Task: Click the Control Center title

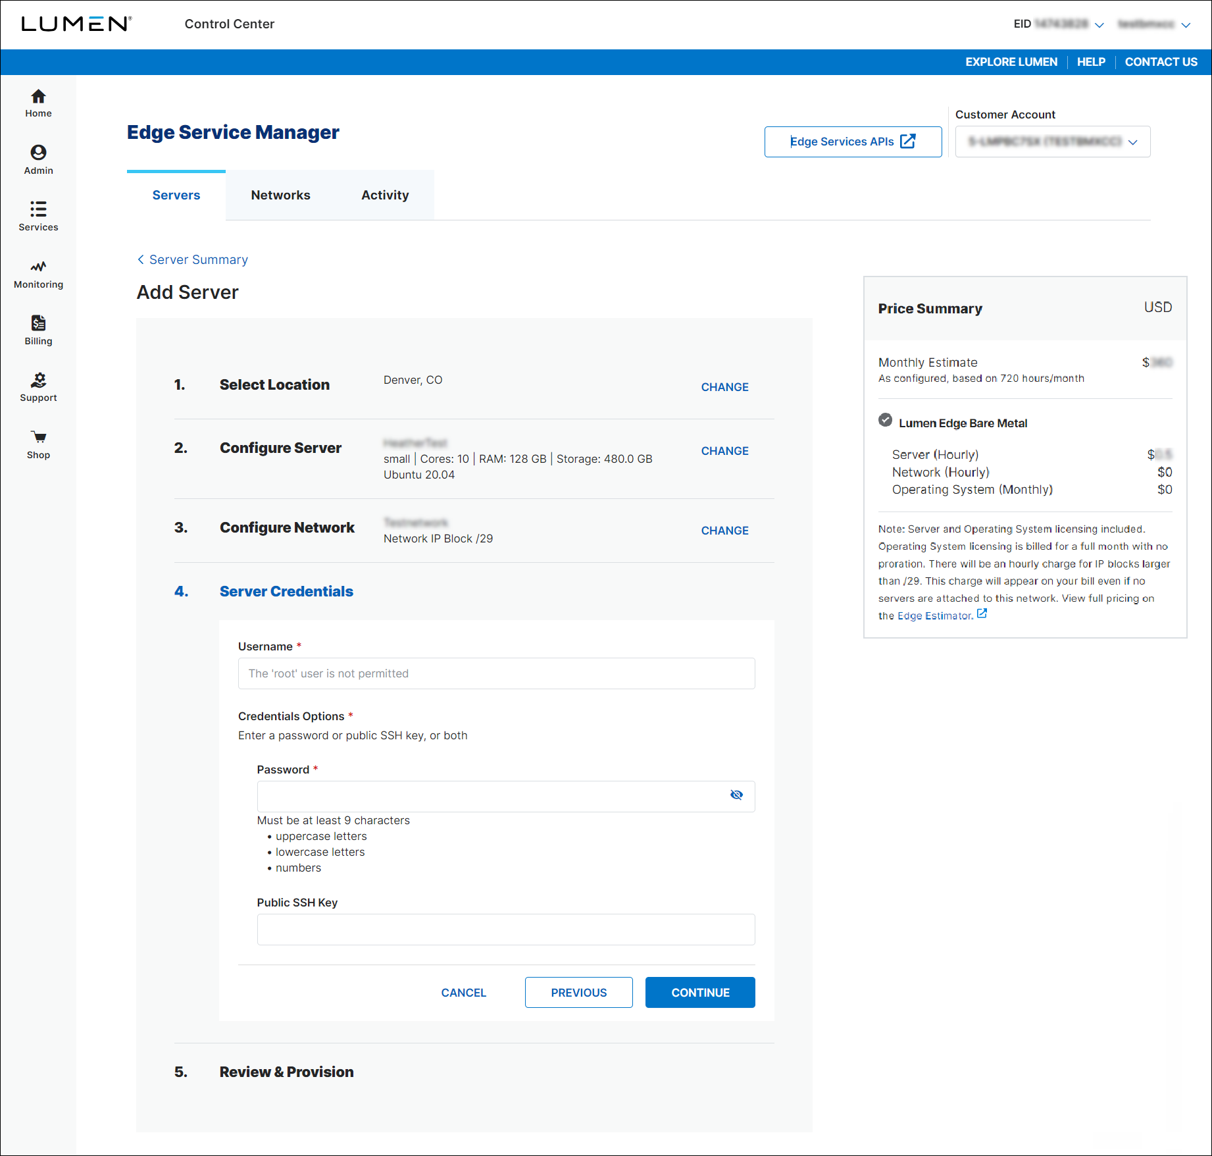Action: [x=229, y=24]
